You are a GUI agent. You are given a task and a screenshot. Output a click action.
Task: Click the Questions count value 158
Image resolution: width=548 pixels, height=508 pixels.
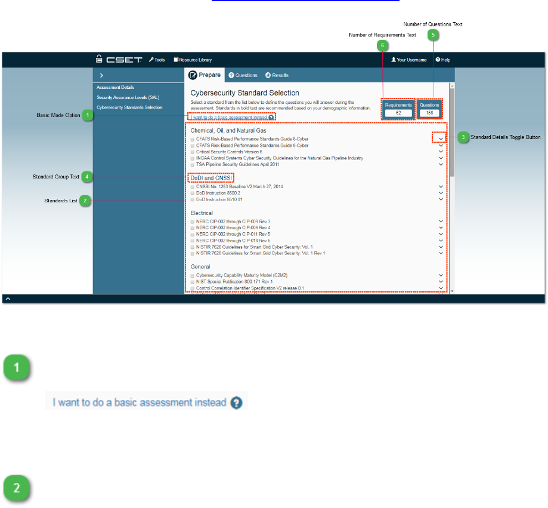(429, 113)
